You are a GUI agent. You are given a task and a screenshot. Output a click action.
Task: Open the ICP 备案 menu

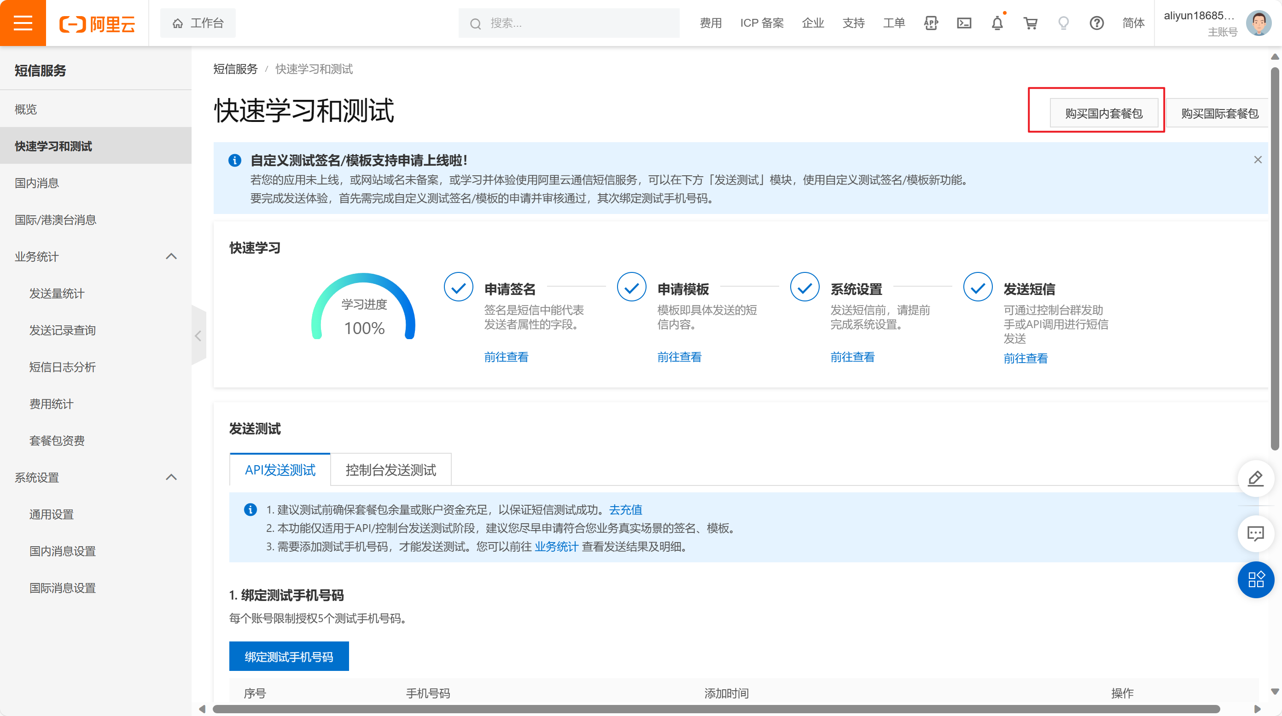[762, 23]
